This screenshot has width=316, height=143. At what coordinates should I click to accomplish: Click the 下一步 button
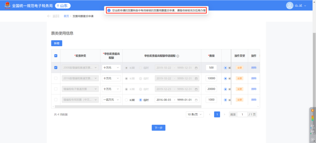(158, 128)
